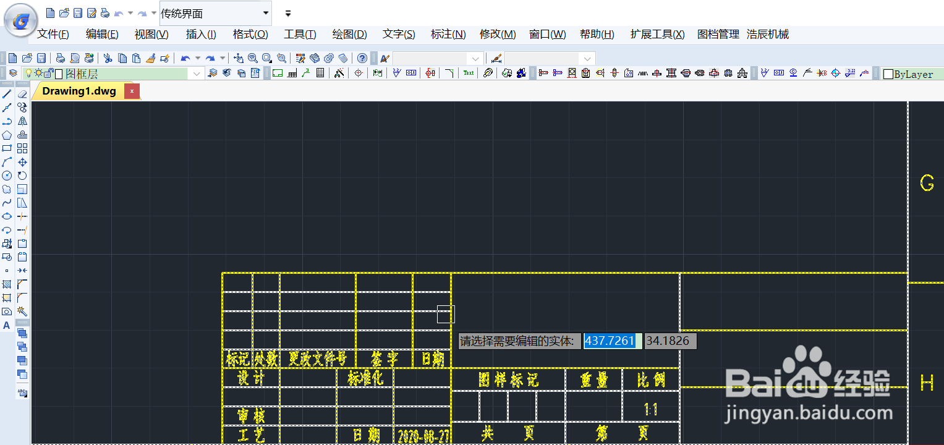Freeze the 图框层 layer with the sun icon

click(x=38, y=72)
